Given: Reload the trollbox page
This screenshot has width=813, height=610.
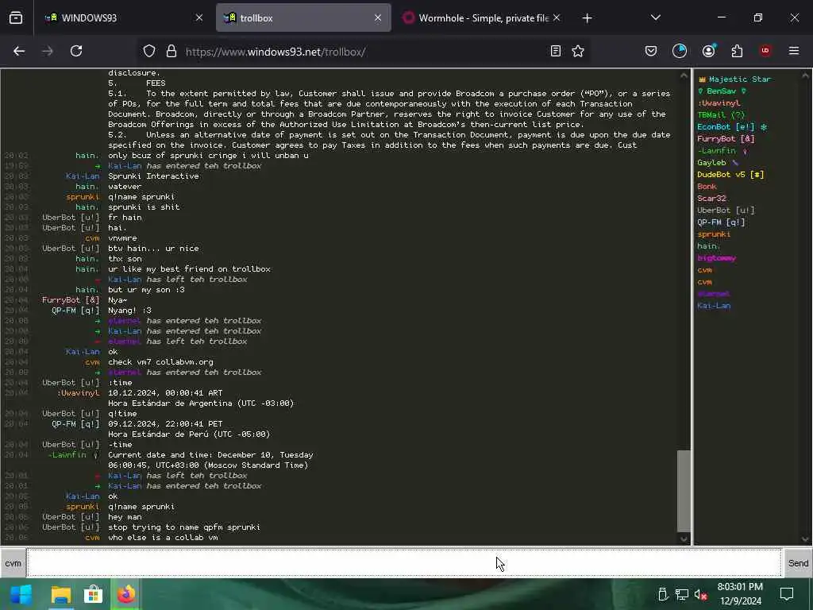Looking at the screenshot, I should pyautogui.click(x=76, y=51).
